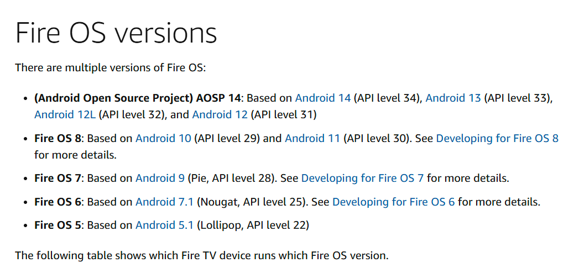This screenshot has height=273, width=579.
Task: Open the Android 9 link
Action: [160, 179]
